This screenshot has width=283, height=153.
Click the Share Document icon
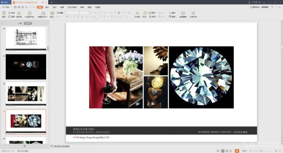[x=193, y=13]
